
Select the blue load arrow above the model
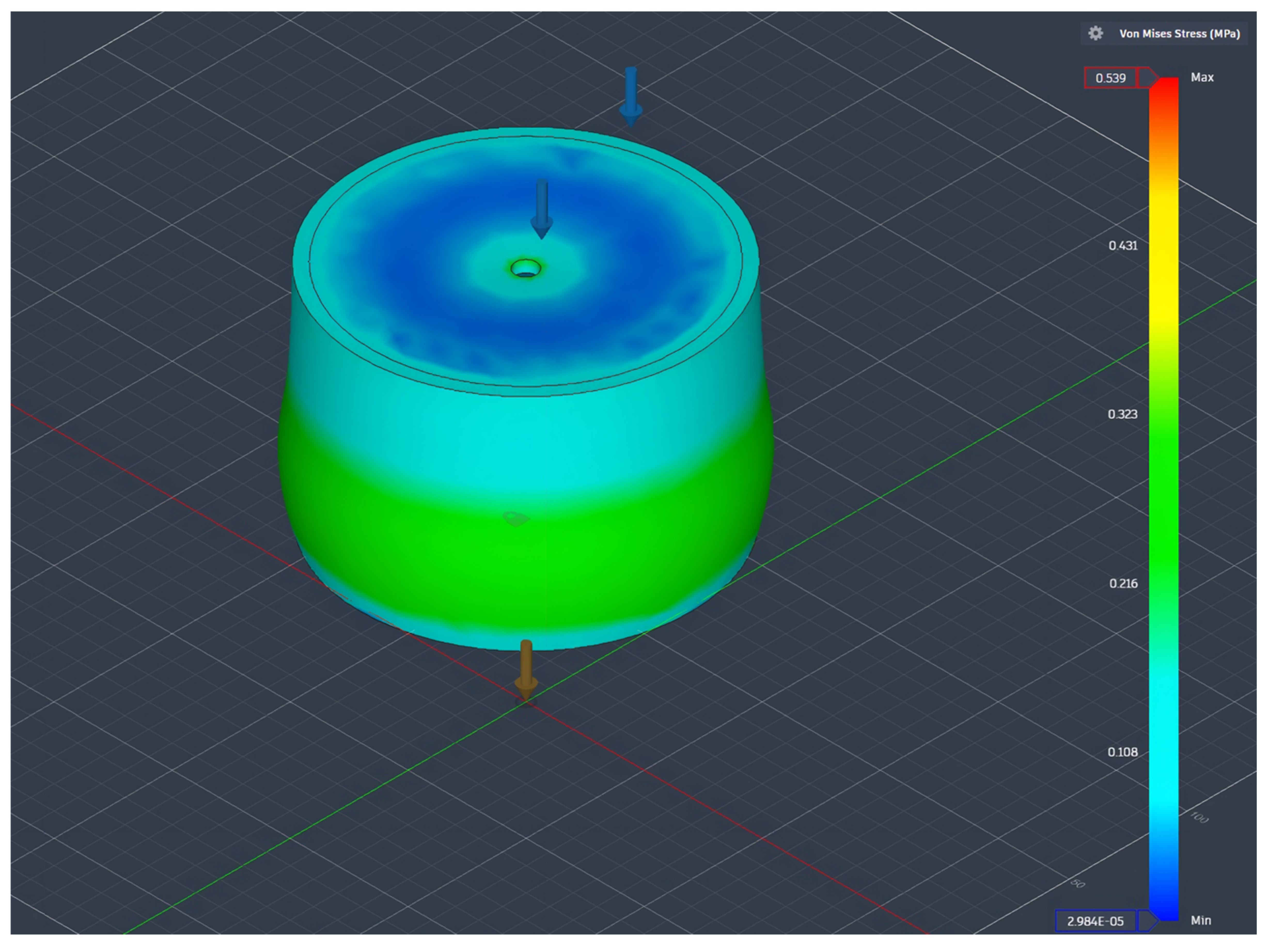(x=631, y=96)
